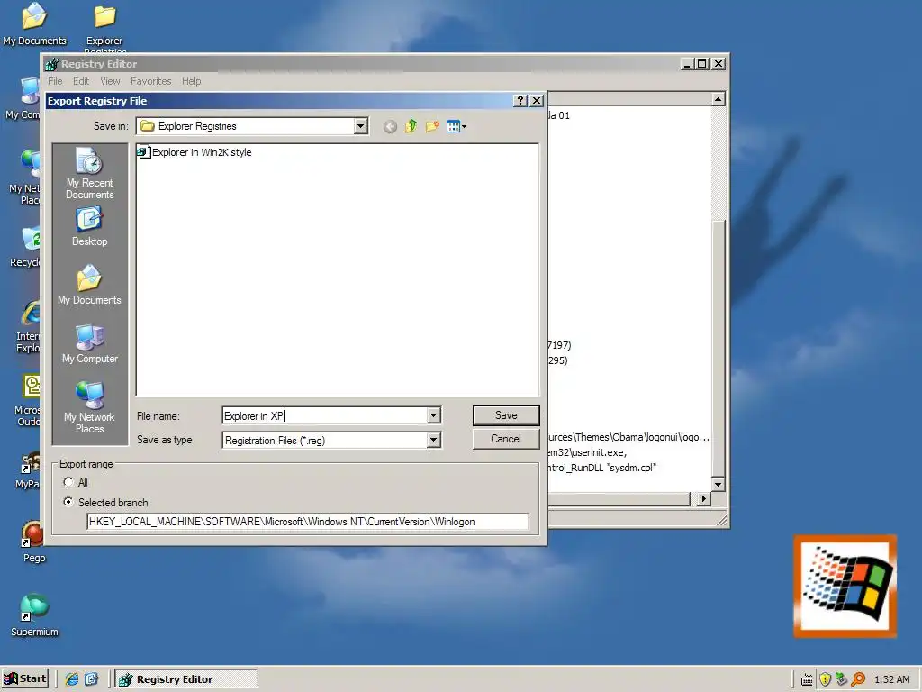Create a new folder in Explorer Registries
The width and height of the screenshot is (922, 692).
432,126
